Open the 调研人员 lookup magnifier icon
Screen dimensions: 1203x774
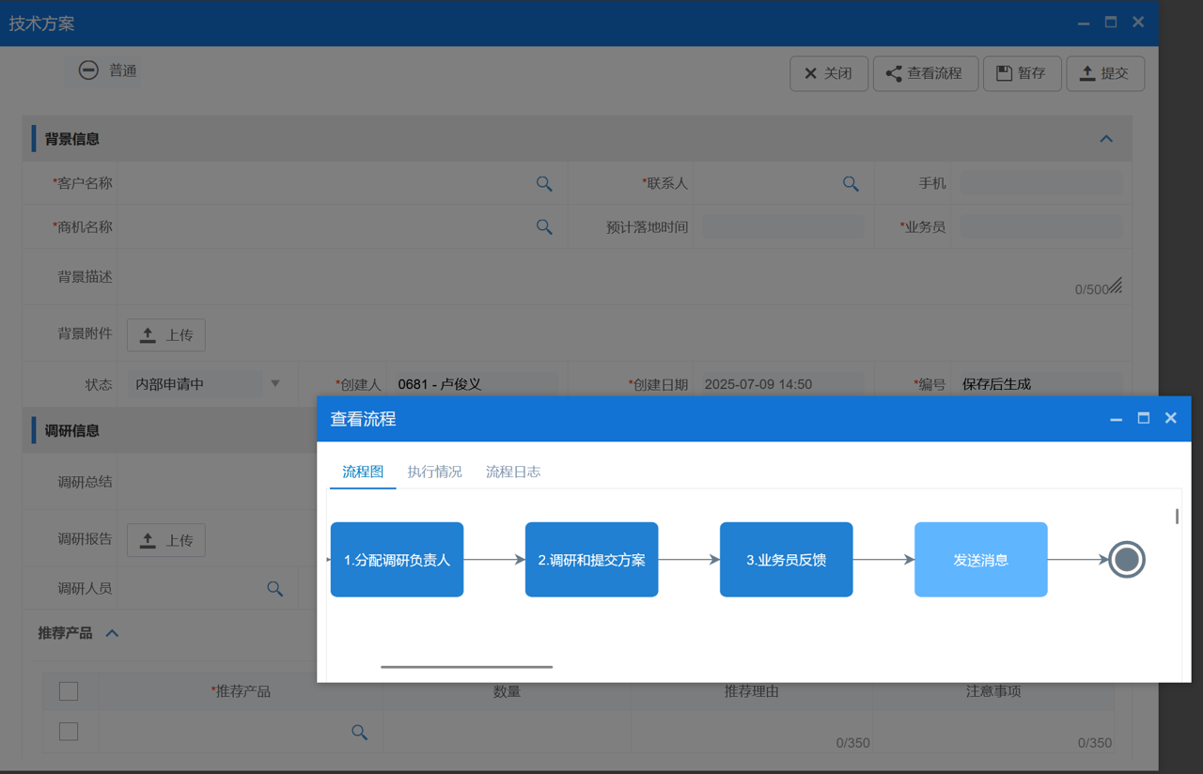273,588
